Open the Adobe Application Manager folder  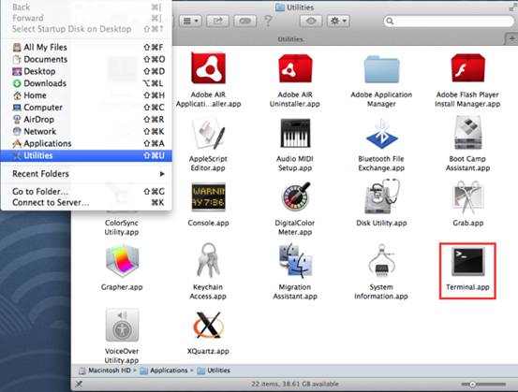click(381, 69)
